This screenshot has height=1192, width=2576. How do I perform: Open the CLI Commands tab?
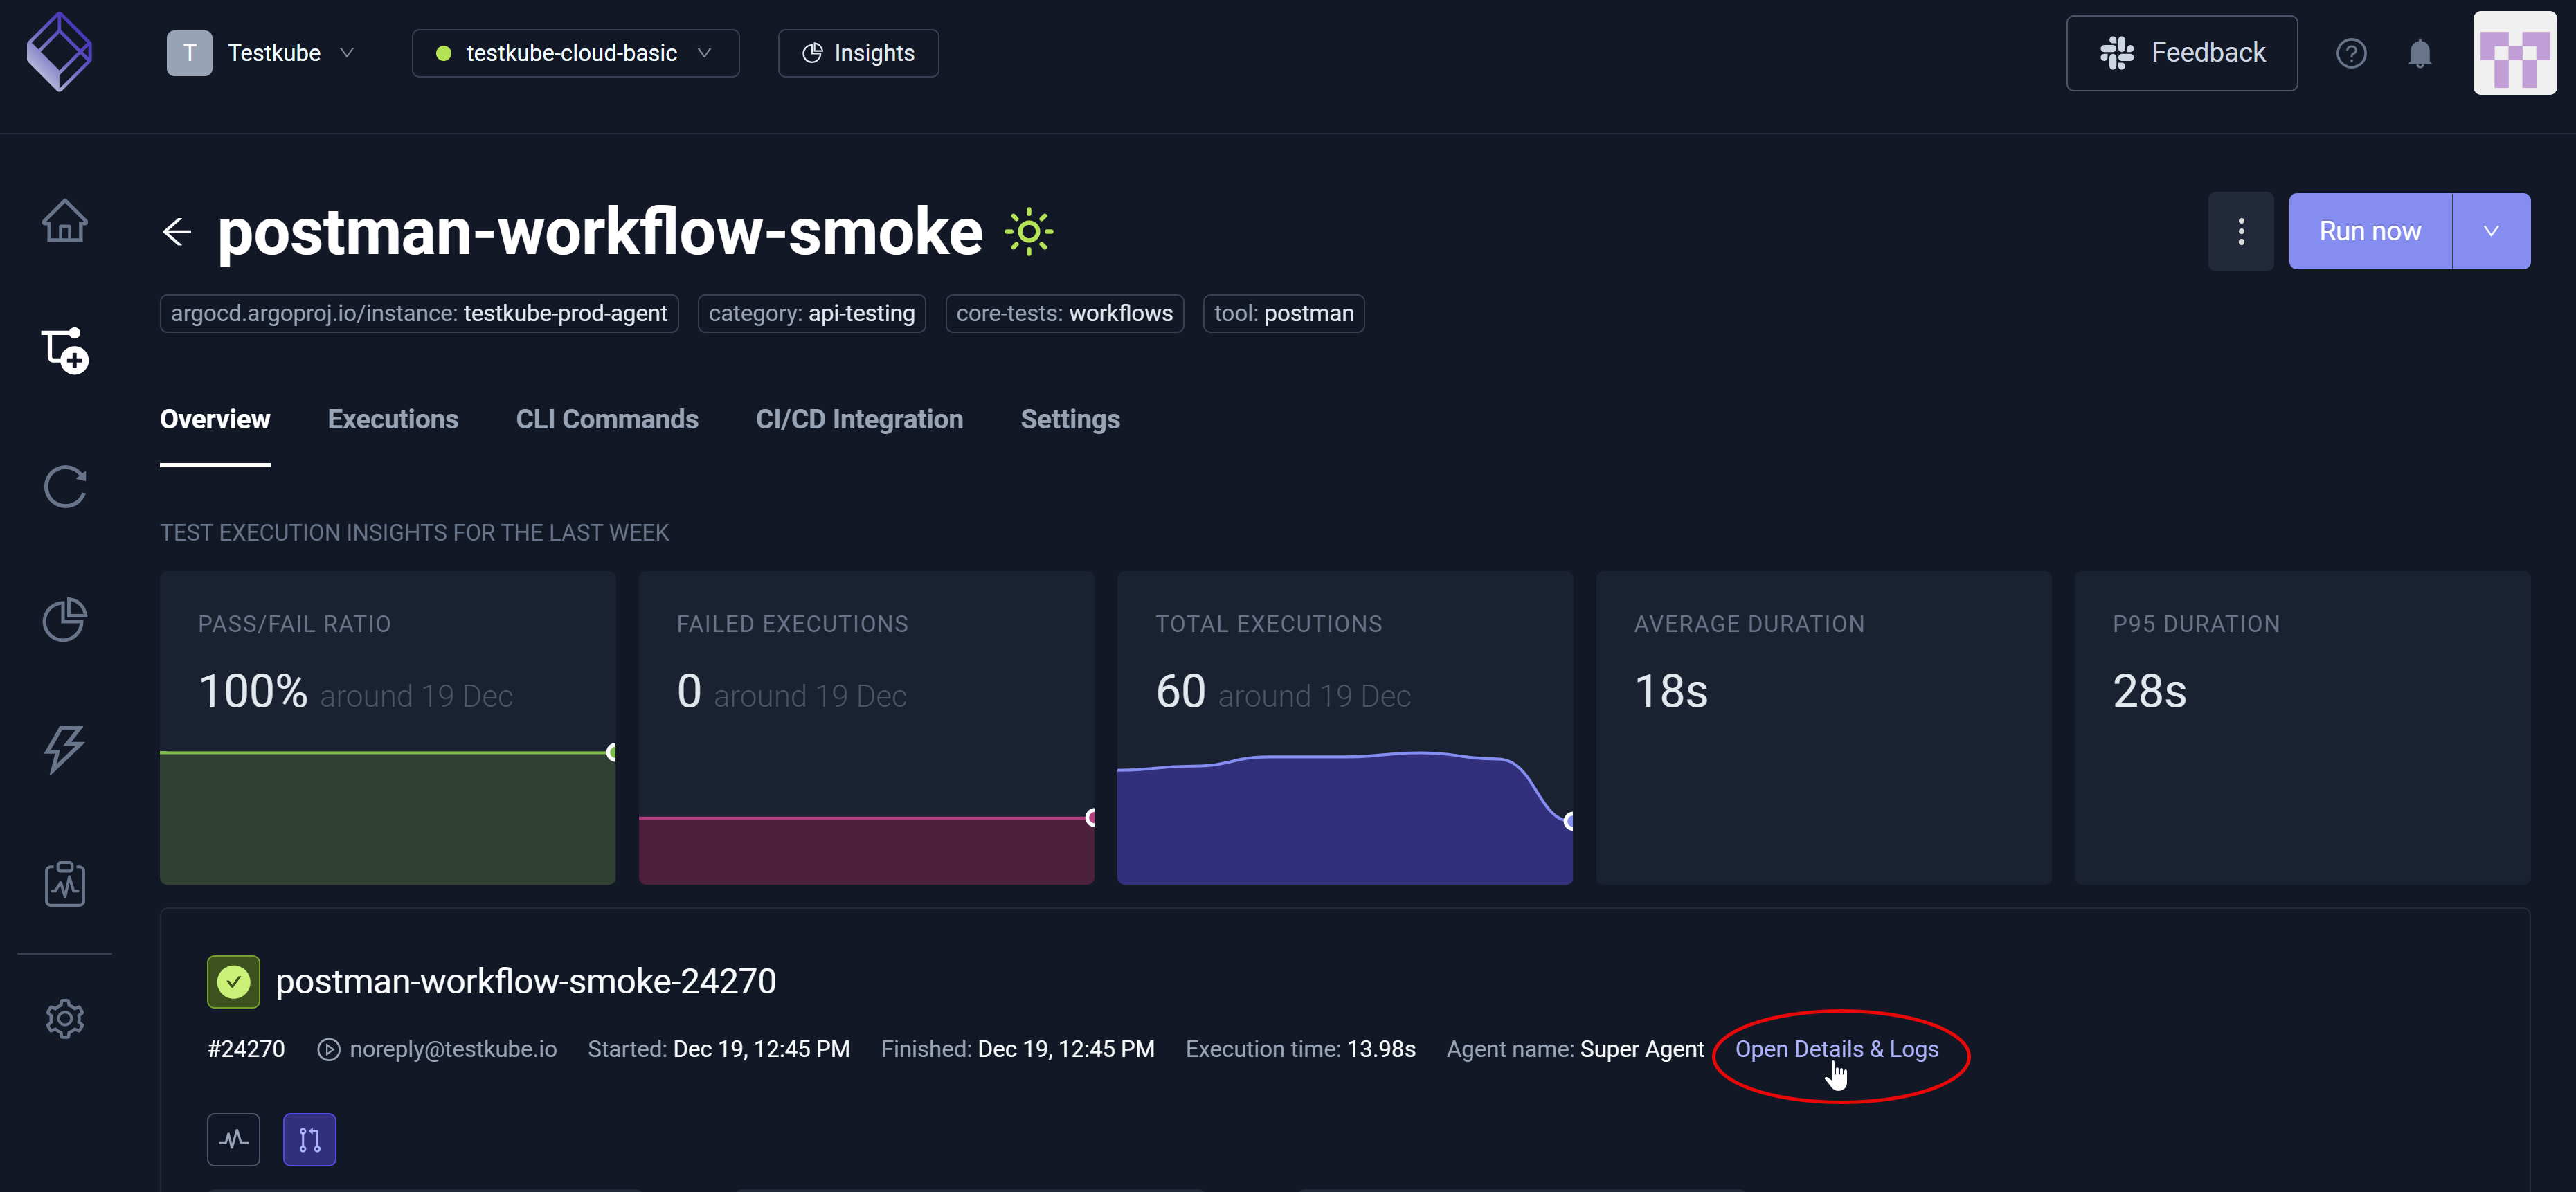(607, 419)
